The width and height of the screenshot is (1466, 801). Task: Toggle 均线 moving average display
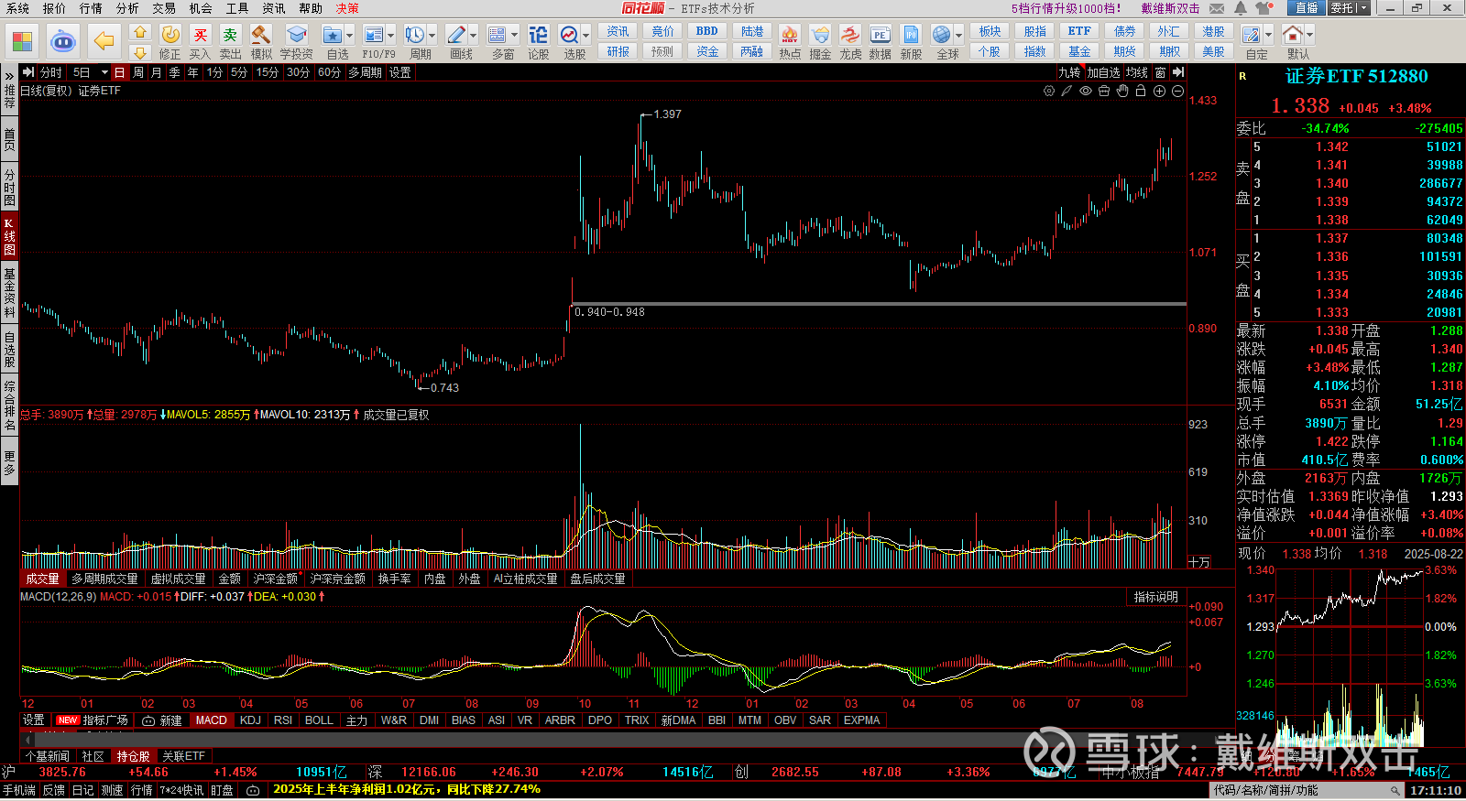click(1137, 72)
